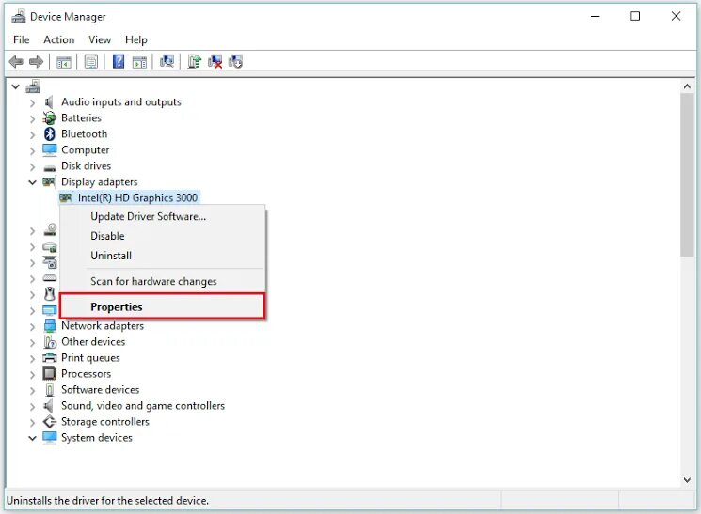Viewport: 701px width, 514px height.
Task: Select 'Sound, video and game controllers' label
Action: click(x=143, y=406)
